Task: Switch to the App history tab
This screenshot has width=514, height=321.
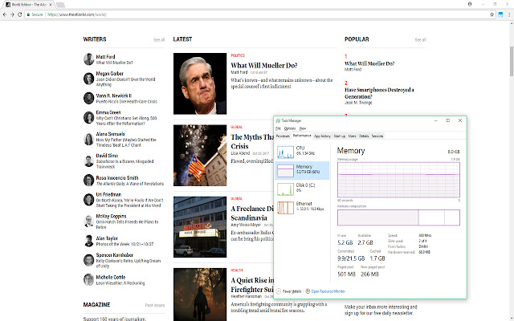Action: click(322, 136)
